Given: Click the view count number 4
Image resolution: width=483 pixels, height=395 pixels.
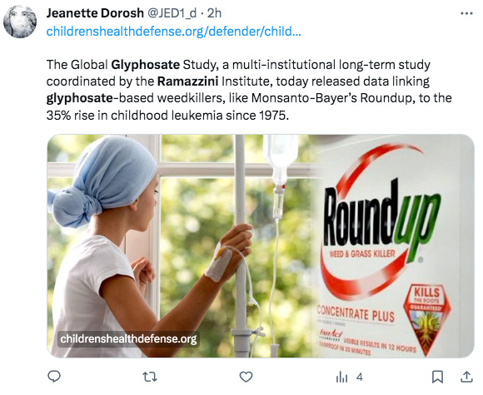Looking at the screenshot, I should pos(360,377).
